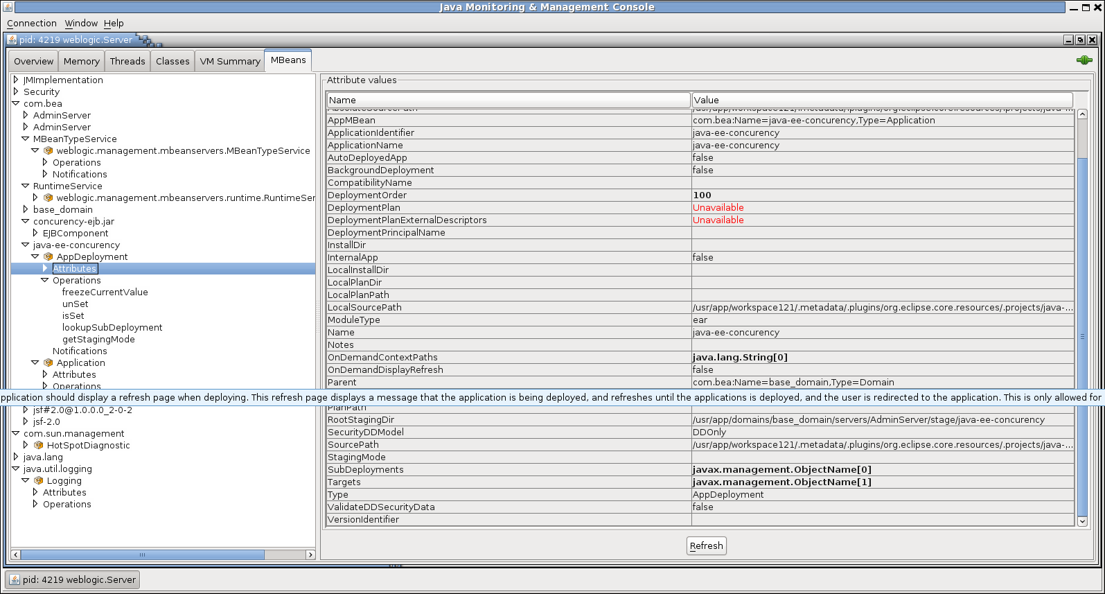Switch to the Overview tab
The height and width of the screenshot is (594, 1105).
pos(33,61)
